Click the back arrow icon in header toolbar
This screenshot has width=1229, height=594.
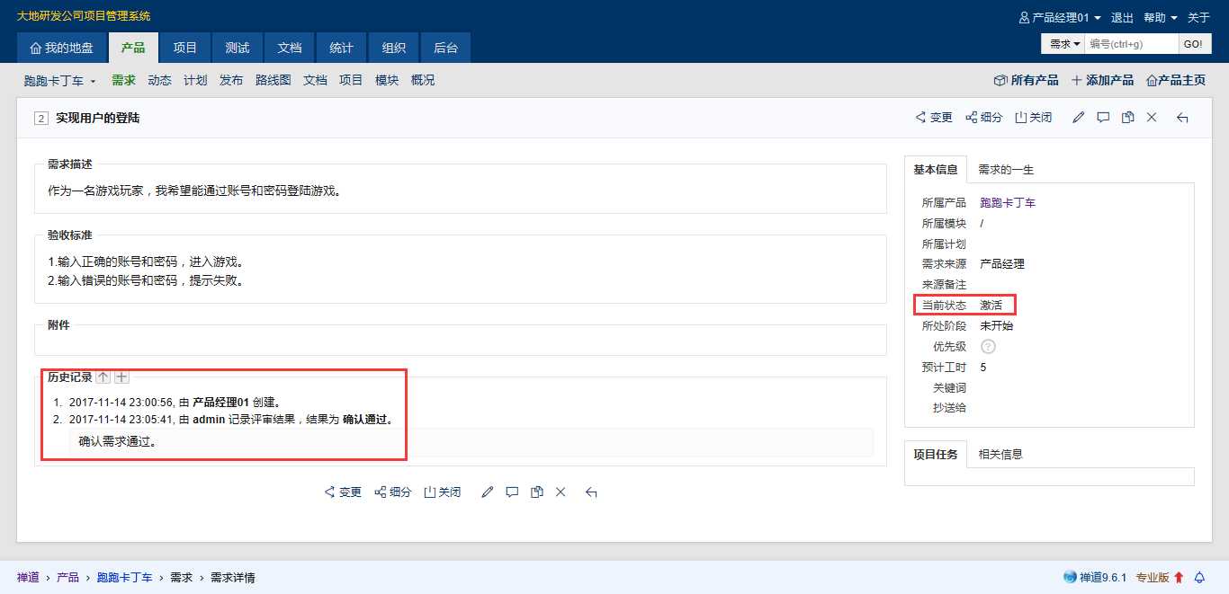1182,118
